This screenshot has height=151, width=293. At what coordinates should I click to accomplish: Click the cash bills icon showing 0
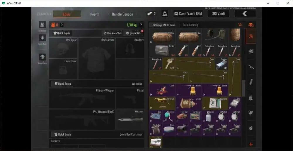[150, 14]
